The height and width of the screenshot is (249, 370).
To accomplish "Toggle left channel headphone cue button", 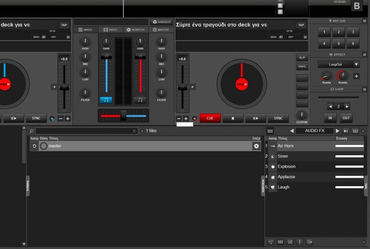I will click(x=106, y=100).
